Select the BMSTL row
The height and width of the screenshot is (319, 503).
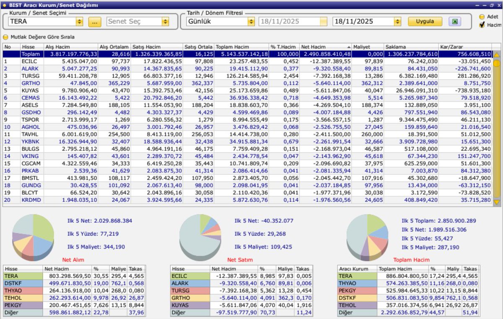247,178
